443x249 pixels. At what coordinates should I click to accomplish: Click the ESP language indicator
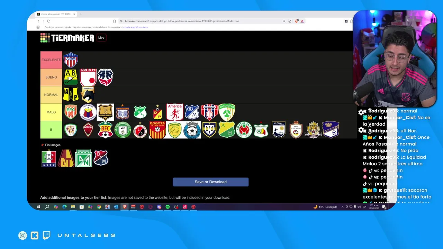point(364,207)
